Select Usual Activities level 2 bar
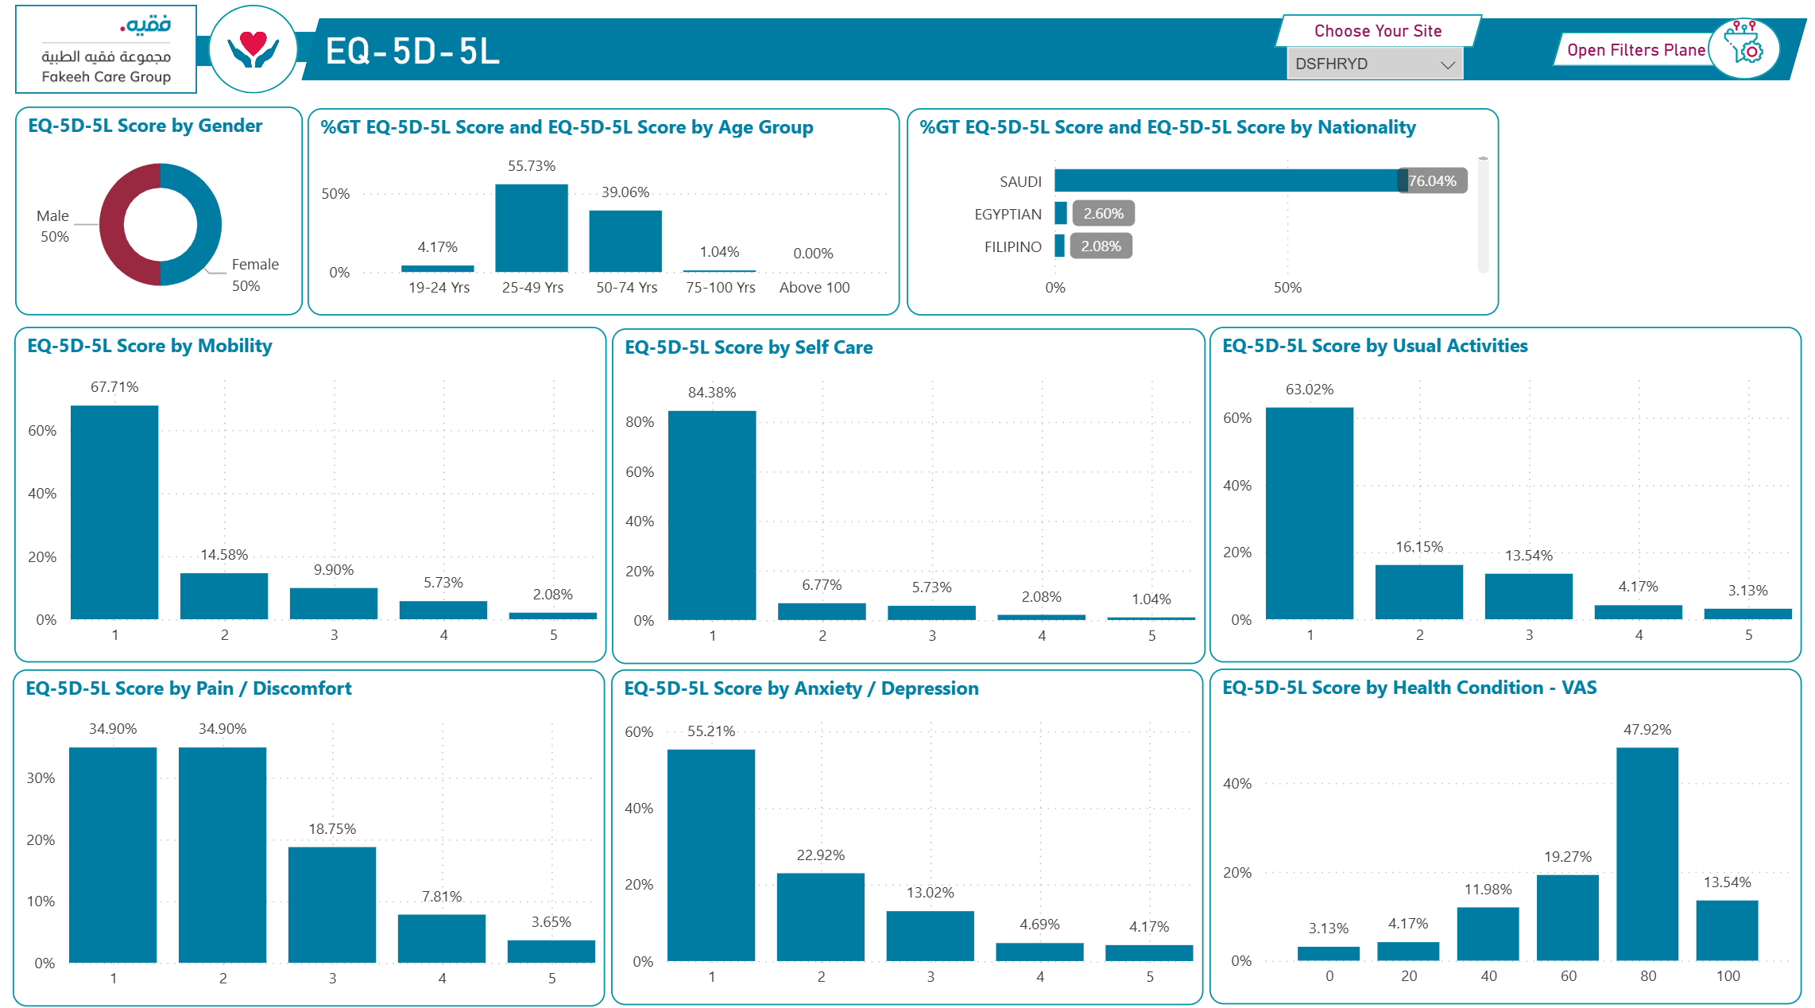The height and width of the screenshot is (1008, 1815). pos(1419,591)
